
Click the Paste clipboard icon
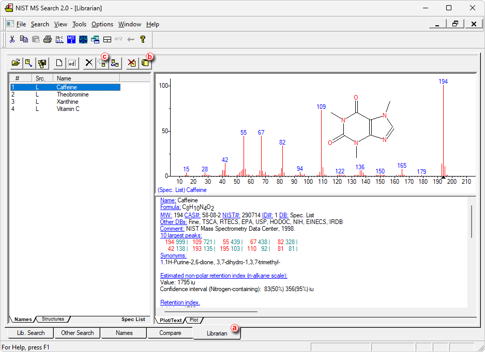click(x=36, y=39)
